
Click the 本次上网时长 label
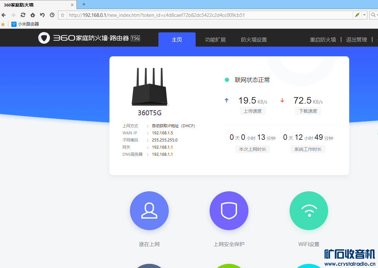coord(252,149)
